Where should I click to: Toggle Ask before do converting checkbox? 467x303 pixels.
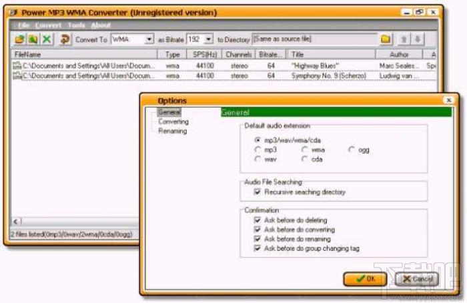coord(258,230)
